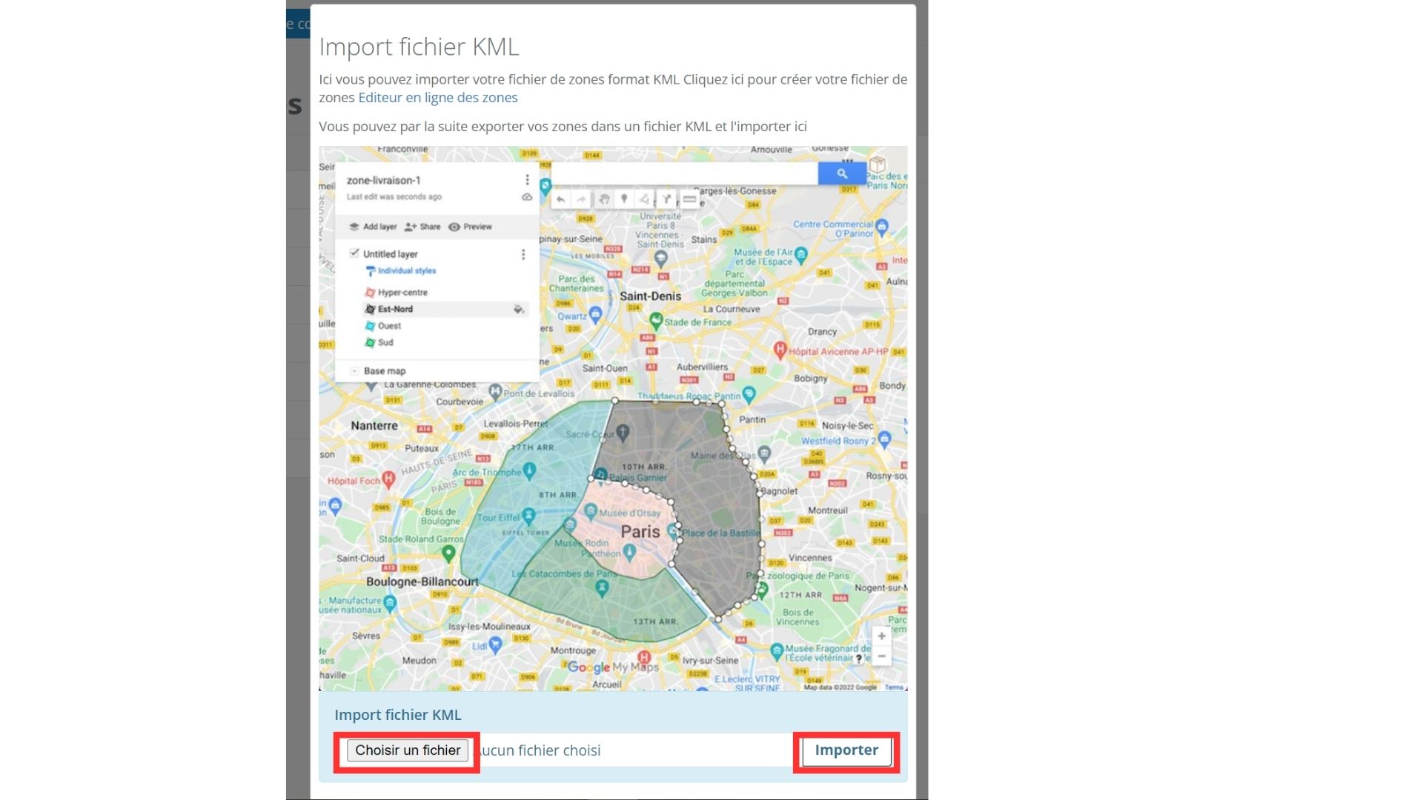Open Individual styles for the layer
Viewport: 1423px width, 800px height.
tap(401, 271)
